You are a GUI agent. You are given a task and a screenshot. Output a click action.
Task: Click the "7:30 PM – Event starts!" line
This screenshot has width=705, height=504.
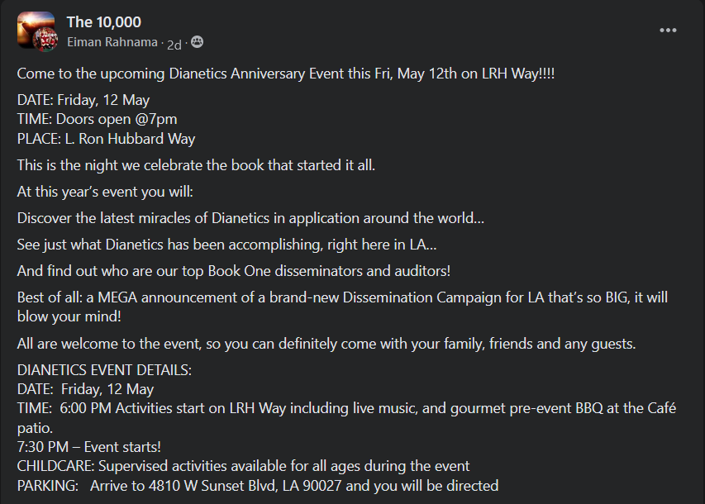88,447
